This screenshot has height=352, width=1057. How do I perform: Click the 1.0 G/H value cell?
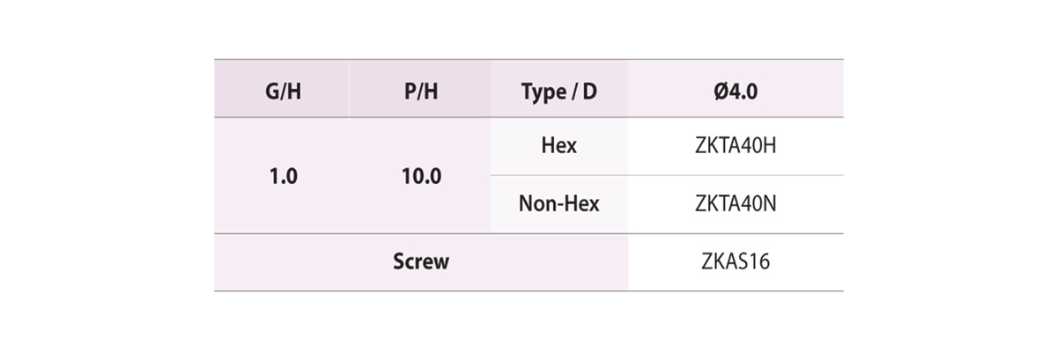point(283,176)
